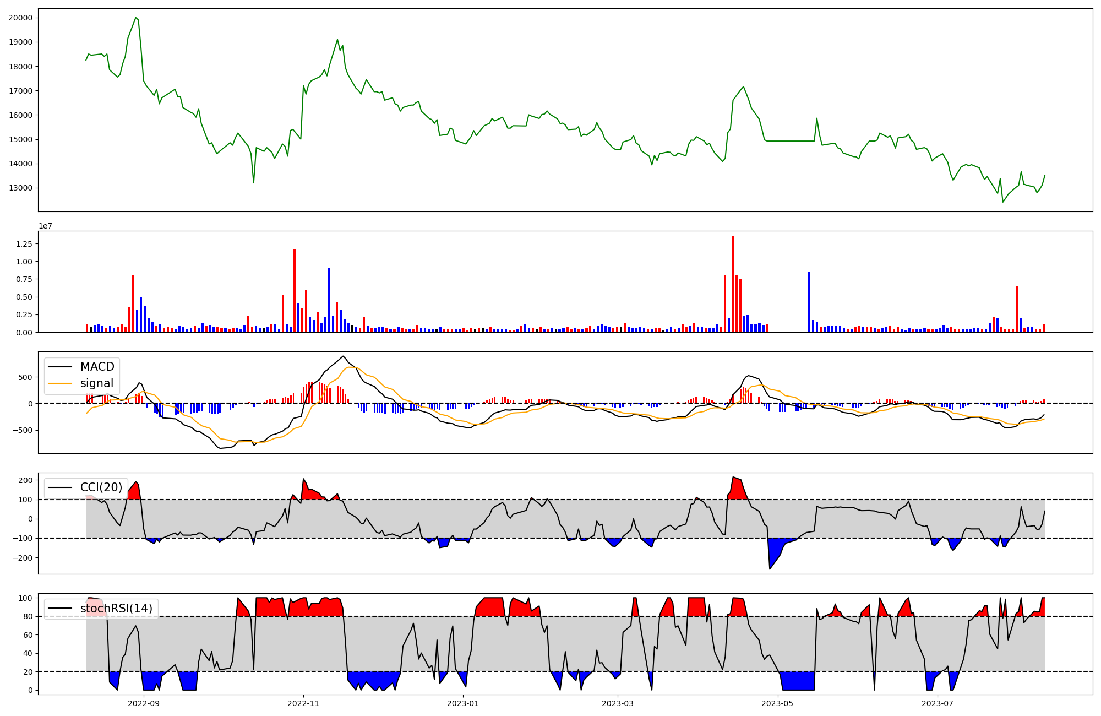The width and height of the screenshot is (1101, 716).
Task: Click the tallest red volume bar
Action: pos(733,284)
